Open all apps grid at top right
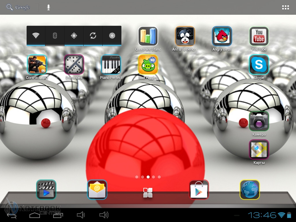The height and width of the screenshot is (222, 296). pos(285,8)
